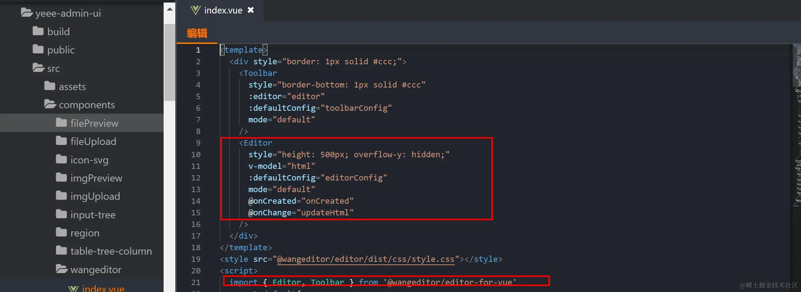Click the border-bottom style line
Image resolution: width=801 pixels, height=292 pixels.
[x=337, y=85]
